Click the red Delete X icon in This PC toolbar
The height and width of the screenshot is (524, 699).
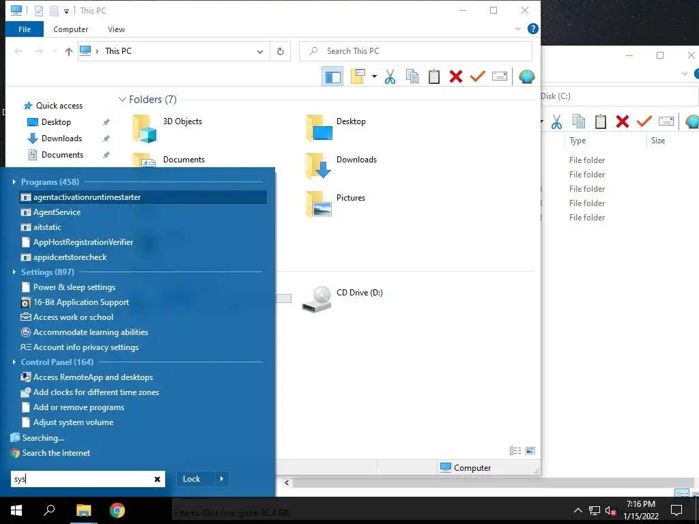pyautogui.click(x=455, y=76)
